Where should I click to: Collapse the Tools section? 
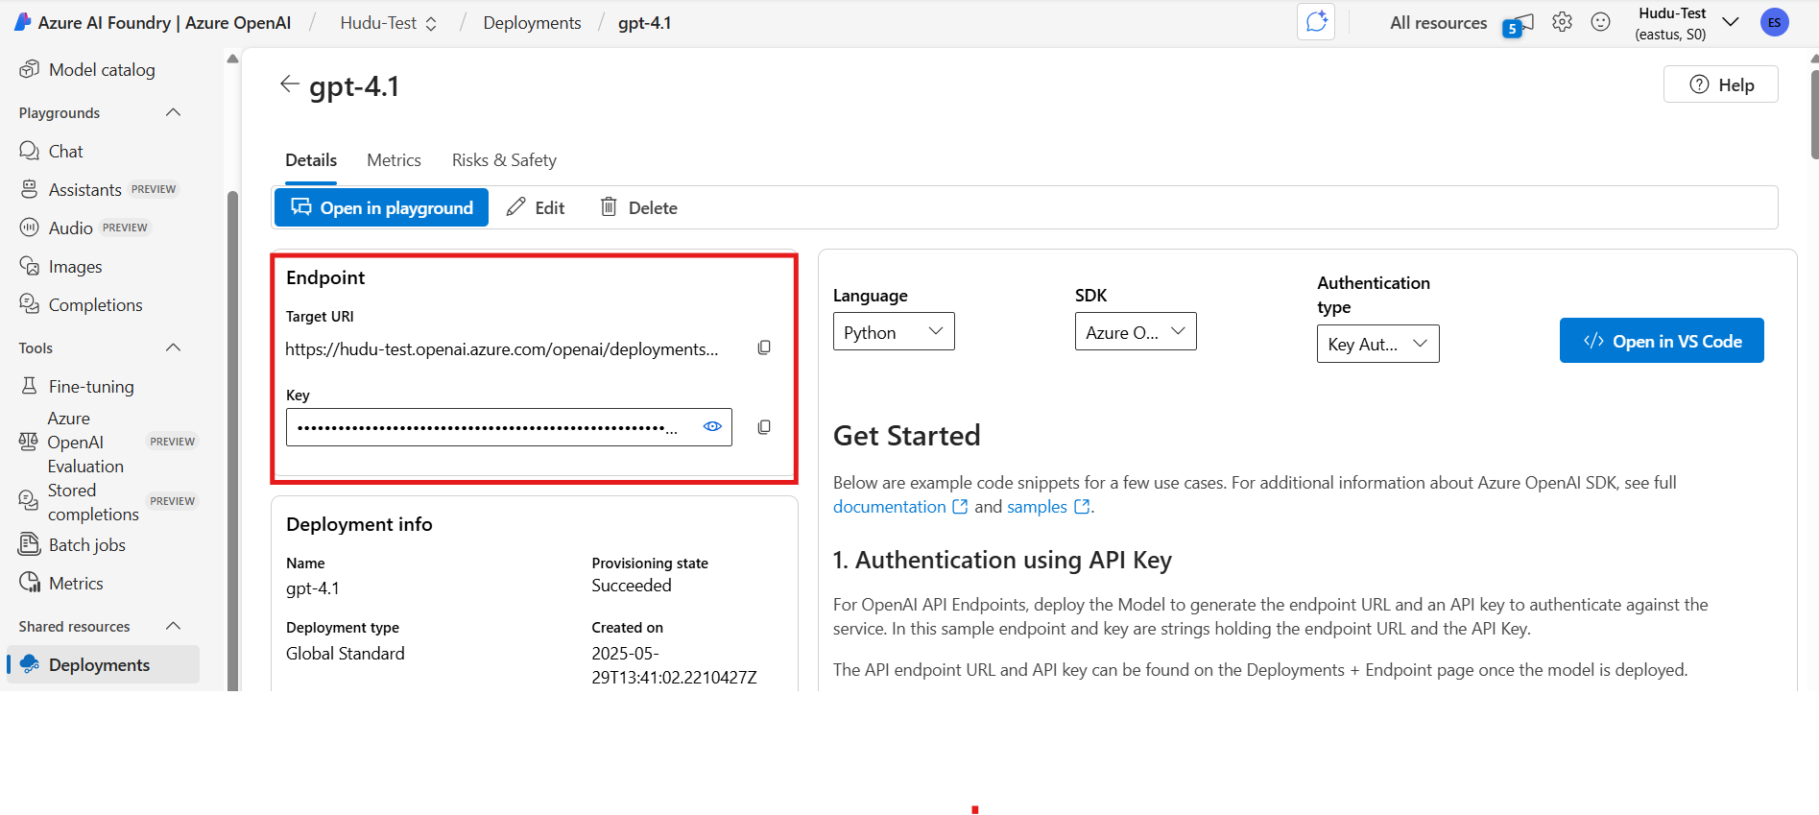[x=173, y=348]
